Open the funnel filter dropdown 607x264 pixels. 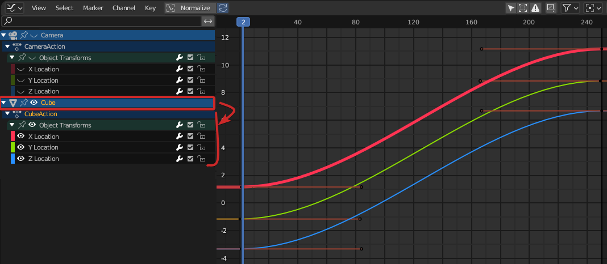pos(570,8)
